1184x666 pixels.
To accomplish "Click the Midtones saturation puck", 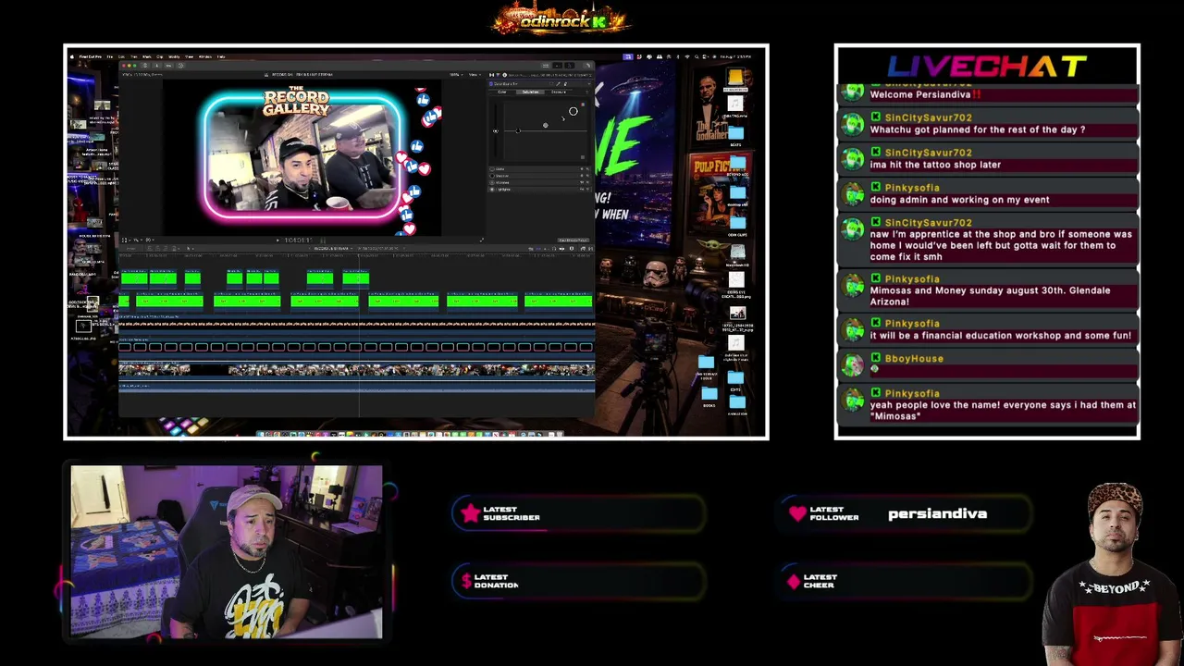I will pos(545,125).
